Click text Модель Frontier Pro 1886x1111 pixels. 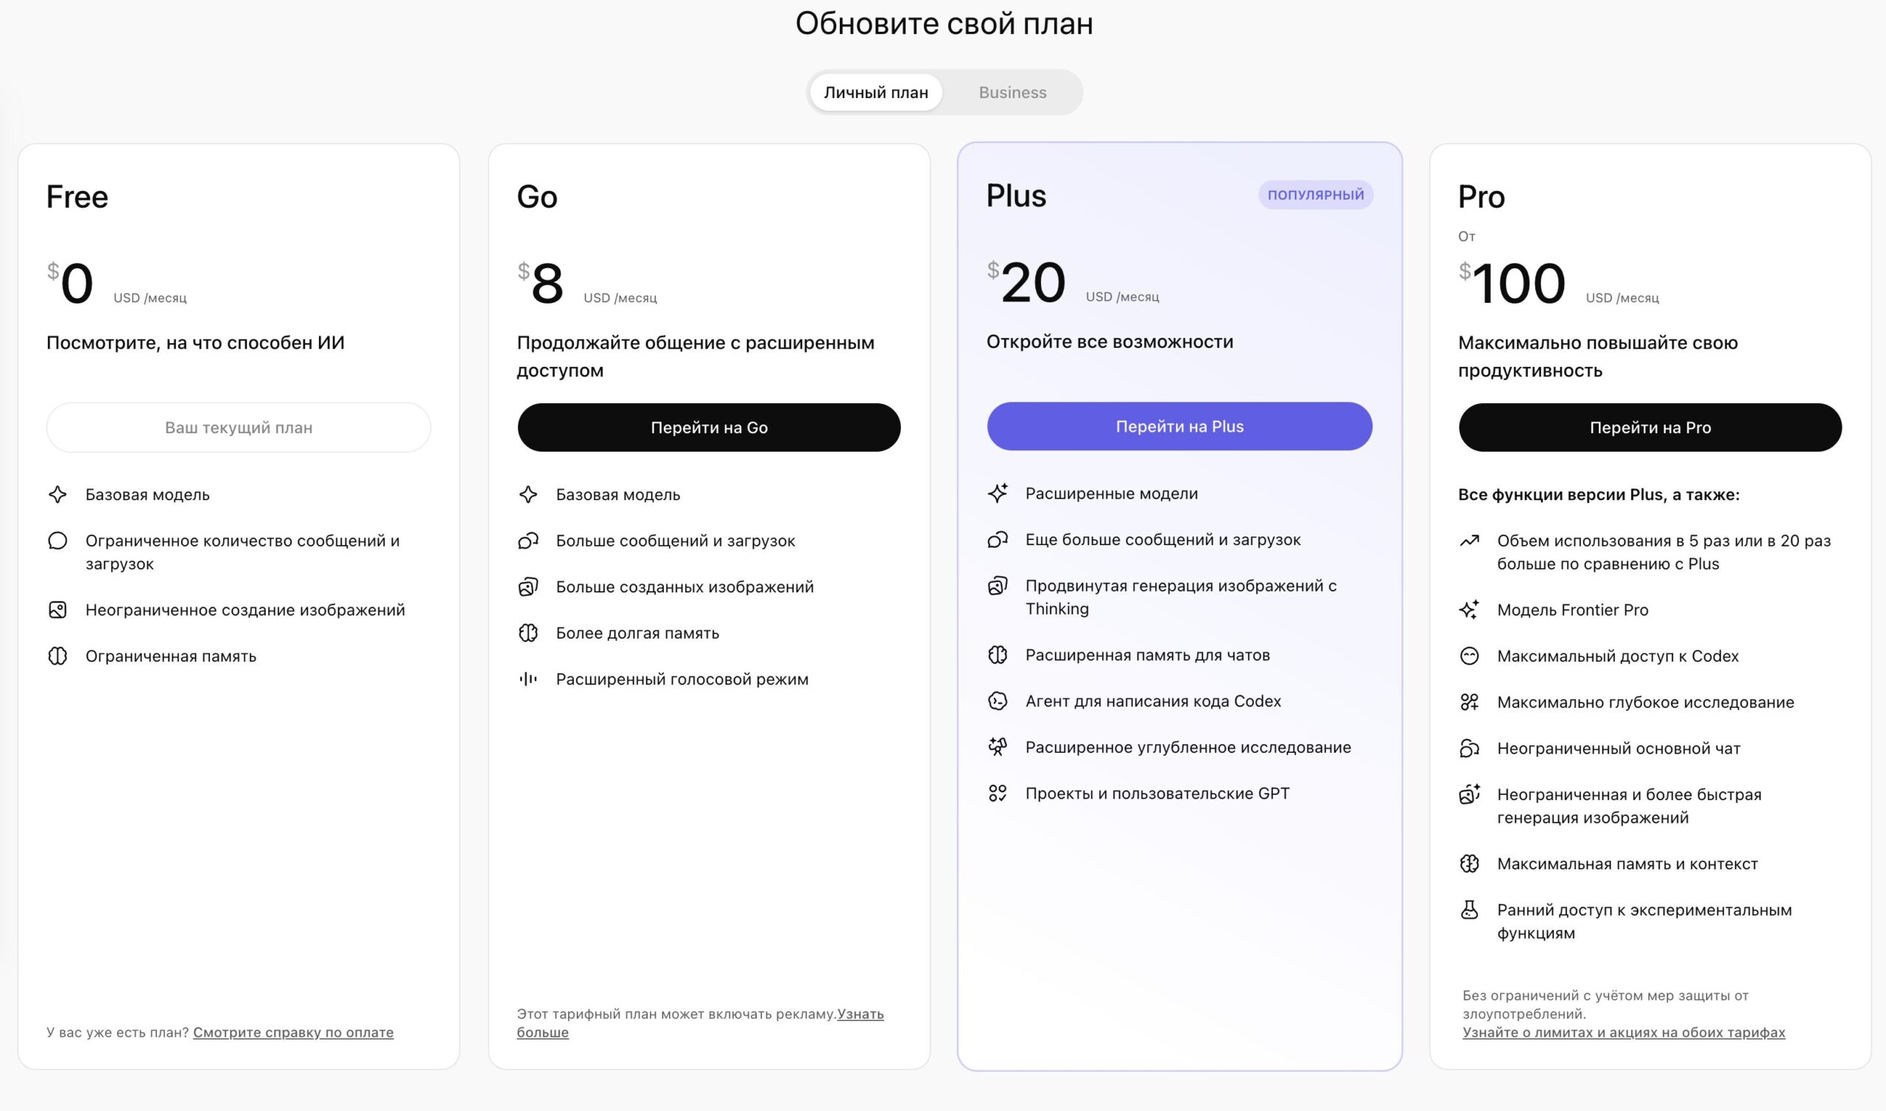pos(1572,609)
